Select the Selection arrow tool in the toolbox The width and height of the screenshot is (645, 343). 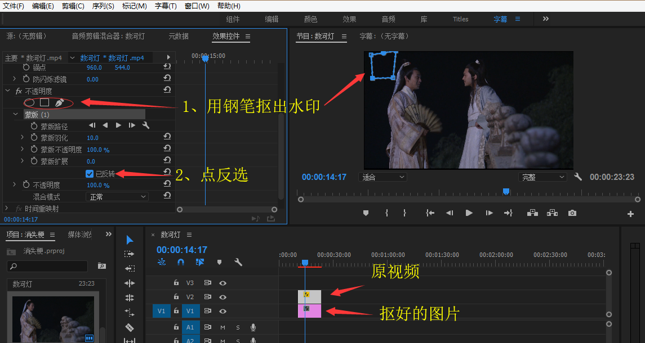point(130,240)
